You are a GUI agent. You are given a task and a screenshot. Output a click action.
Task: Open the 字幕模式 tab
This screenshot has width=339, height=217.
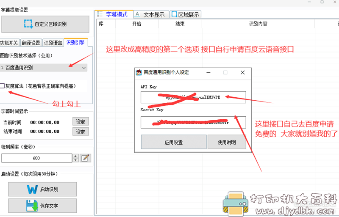coord(114,14)
